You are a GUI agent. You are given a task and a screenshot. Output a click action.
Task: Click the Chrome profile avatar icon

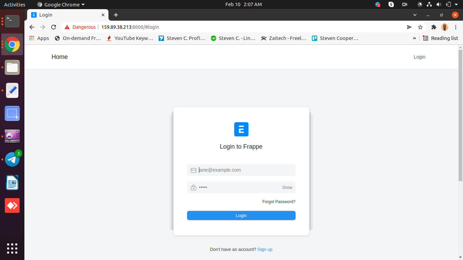(x=444, y=27)
